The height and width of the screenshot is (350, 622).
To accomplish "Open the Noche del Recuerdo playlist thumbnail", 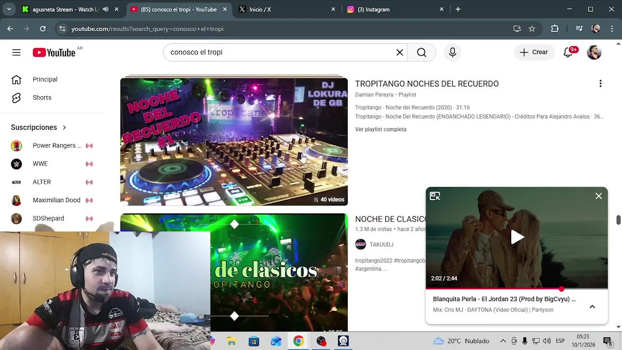I will [x=234, y=141].
